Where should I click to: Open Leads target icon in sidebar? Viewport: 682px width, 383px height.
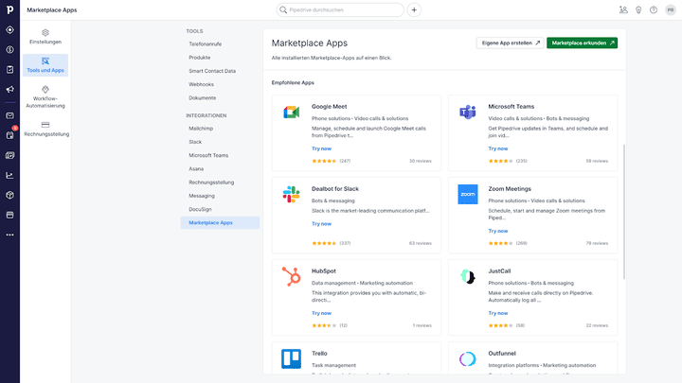(x=9, y=30)
